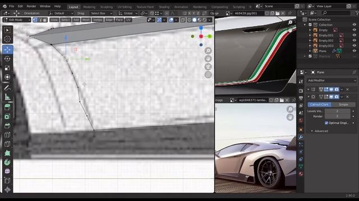Switch to Material Preview shading
The width and height of the screenshot is (359, 201).
click(x=200, y=20)
